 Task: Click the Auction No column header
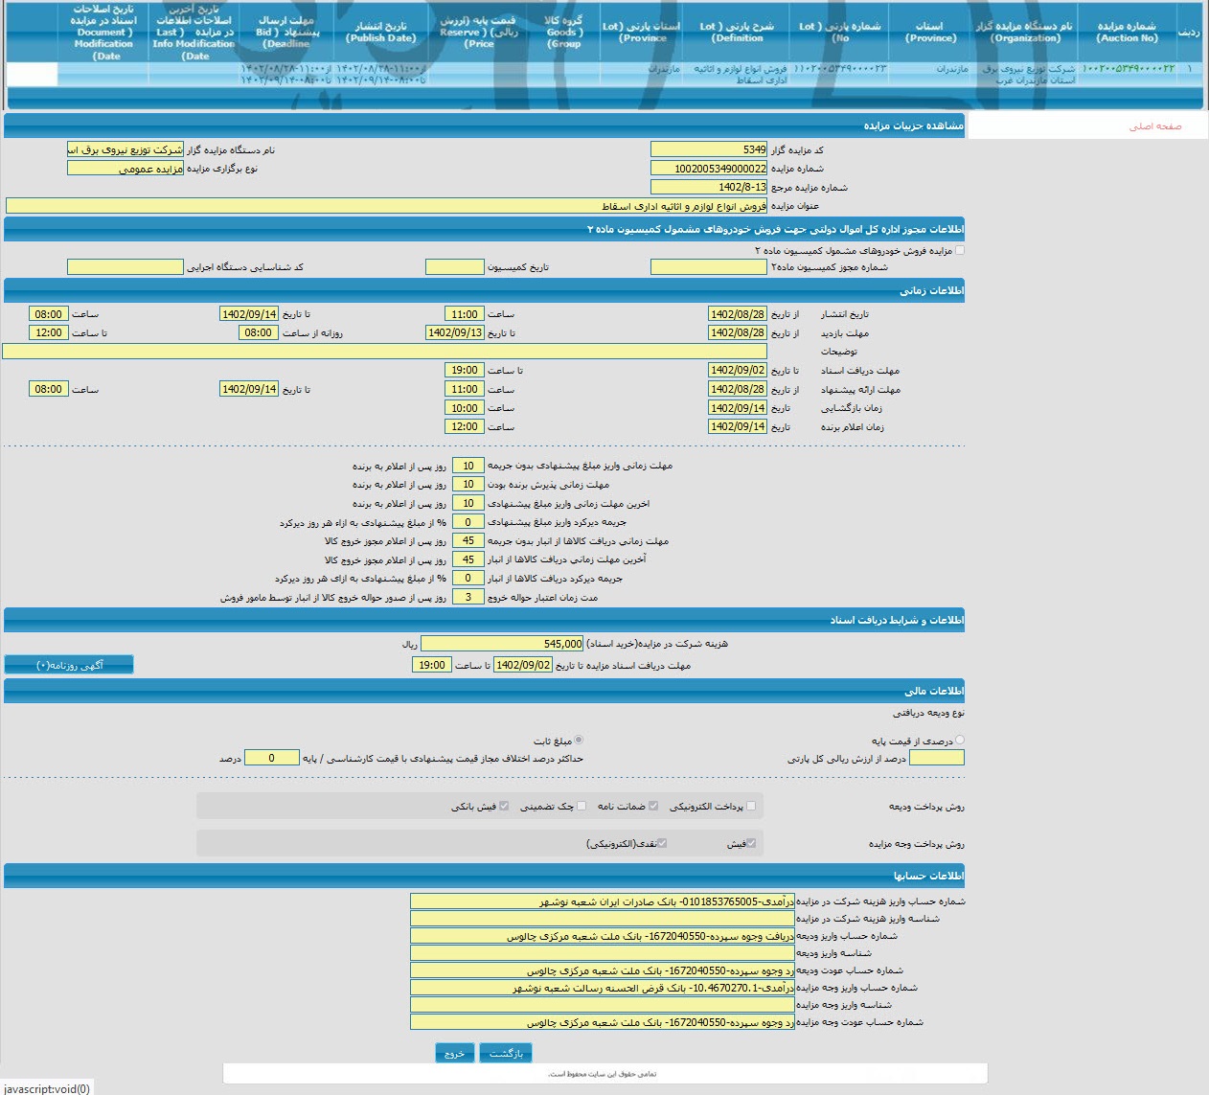[x=1127, y=33]
